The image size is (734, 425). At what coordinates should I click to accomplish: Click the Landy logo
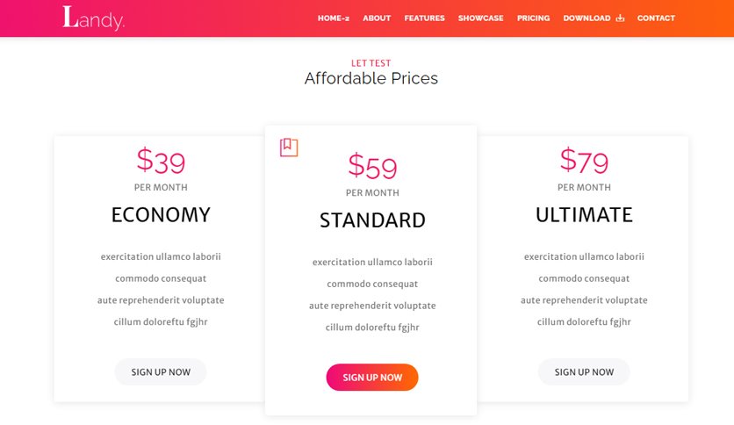(x=94, y=18)
